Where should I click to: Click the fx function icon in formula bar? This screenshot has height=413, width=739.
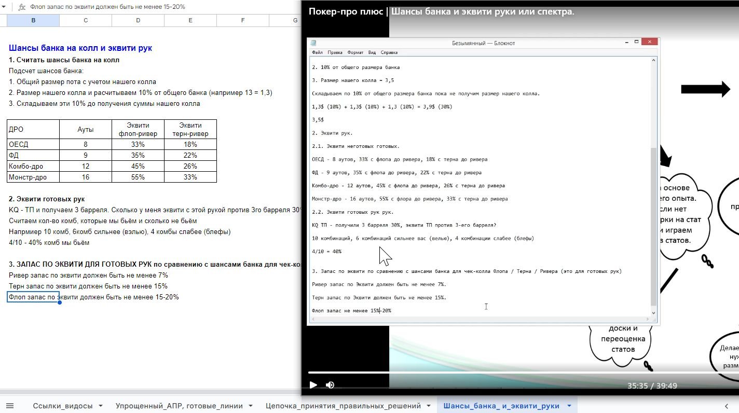[x=22, y=7]
